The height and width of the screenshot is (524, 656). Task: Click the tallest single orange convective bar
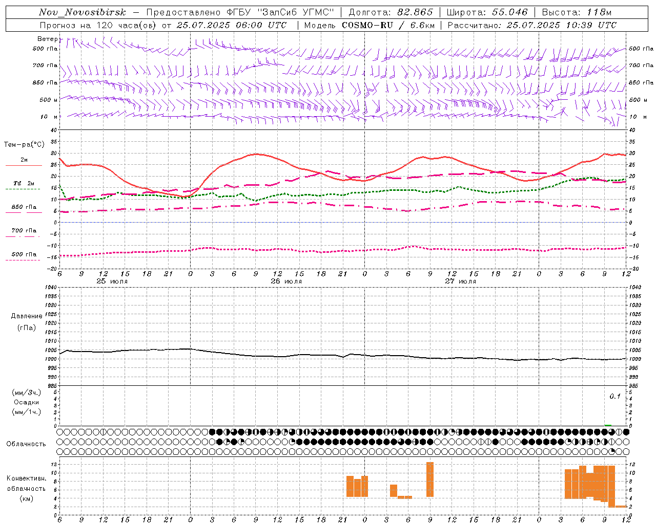point(430,479)
